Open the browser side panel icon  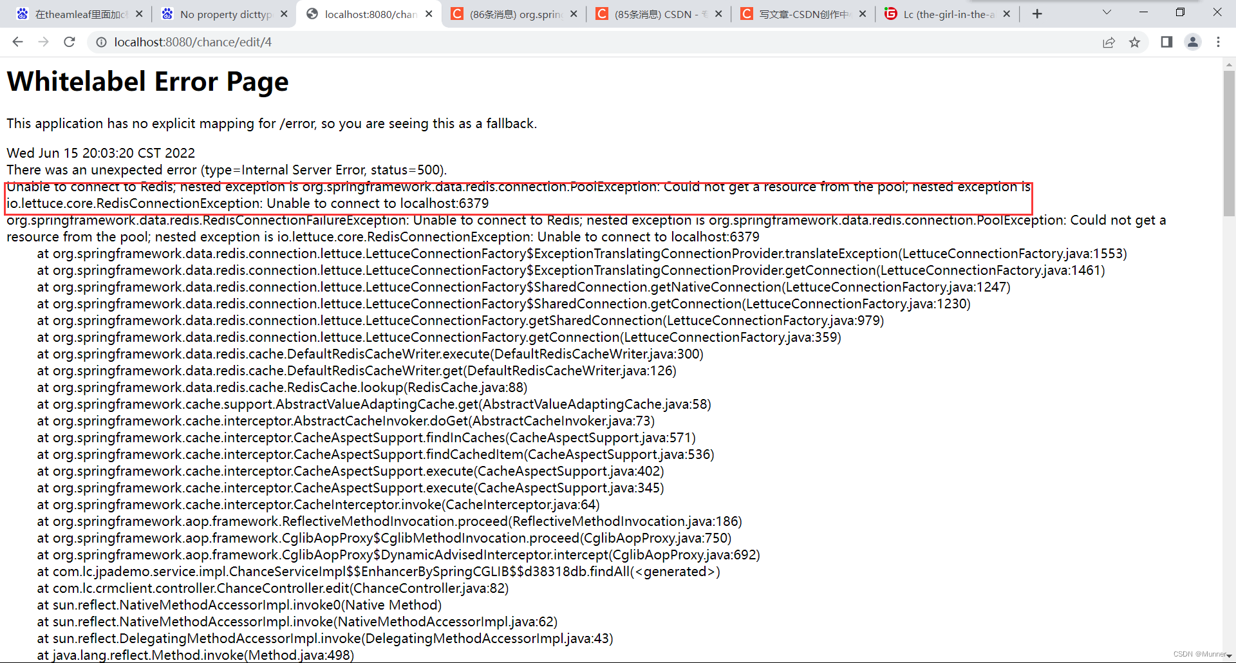1166,42
